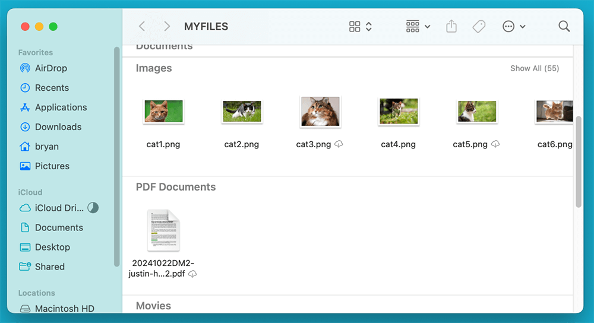
Task: Open the Group By grid icon
Action: pyautogui.click(x=413, y=27)
